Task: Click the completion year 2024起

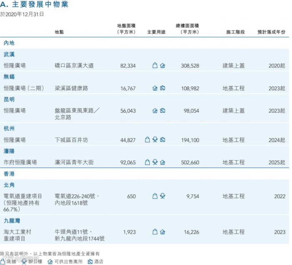Action: point(277,140)
